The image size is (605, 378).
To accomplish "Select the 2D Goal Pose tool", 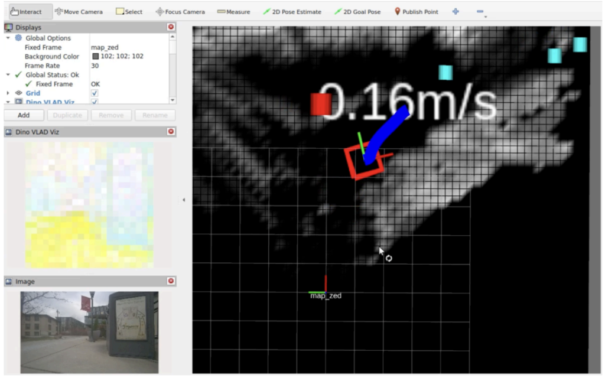I will (357, 12).
